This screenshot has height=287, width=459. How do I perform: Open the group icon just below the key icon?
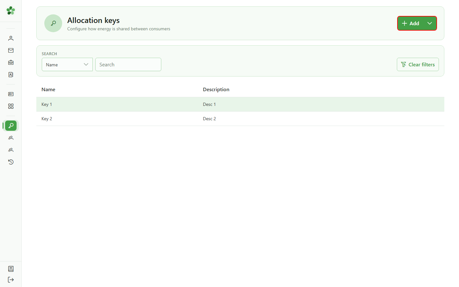11,138
